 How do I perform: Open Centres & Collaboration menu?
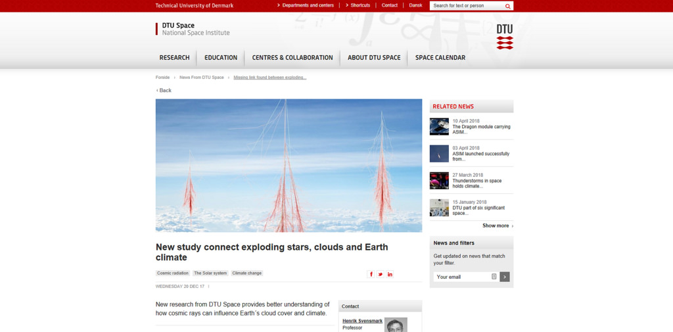pos(292,58)
